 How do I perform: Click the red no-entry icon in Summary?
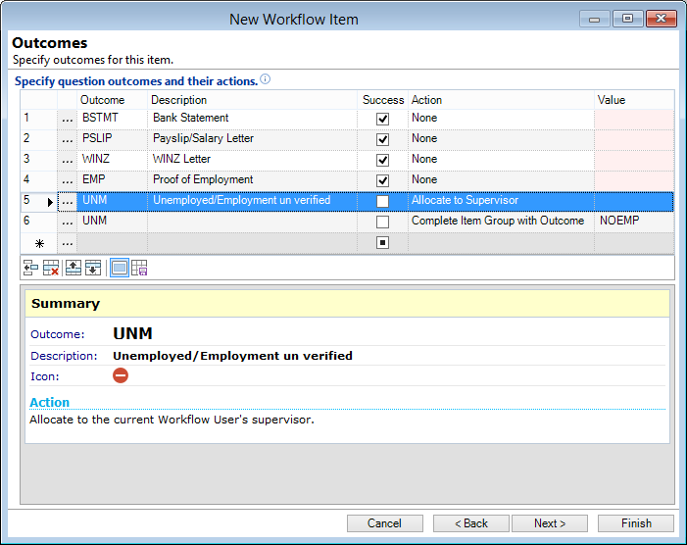pos(121,375)
